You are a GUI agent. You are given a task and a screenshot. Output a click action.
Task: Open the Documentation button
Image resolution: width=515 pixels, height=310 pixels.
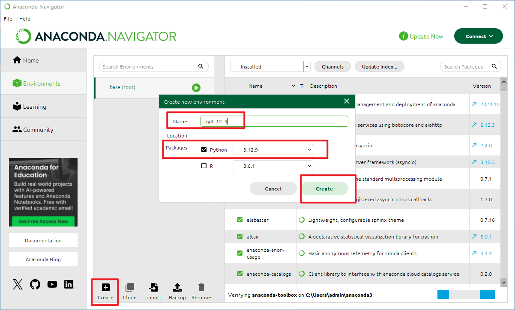point(43,241)
